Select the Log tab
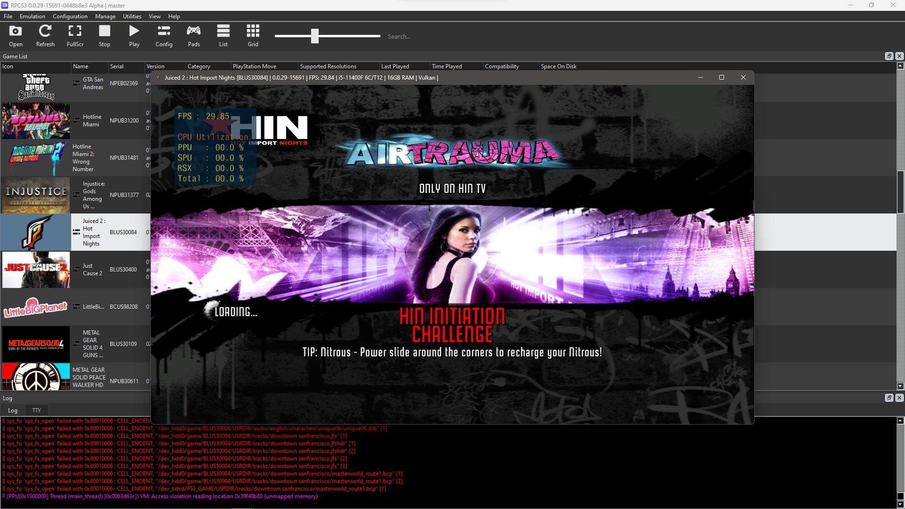The width and height of the screenshot is (905, 509). [12, 410]
